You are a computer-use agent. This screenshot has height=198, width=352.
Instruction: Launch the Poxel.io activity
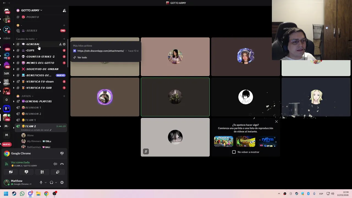point(224,142)
